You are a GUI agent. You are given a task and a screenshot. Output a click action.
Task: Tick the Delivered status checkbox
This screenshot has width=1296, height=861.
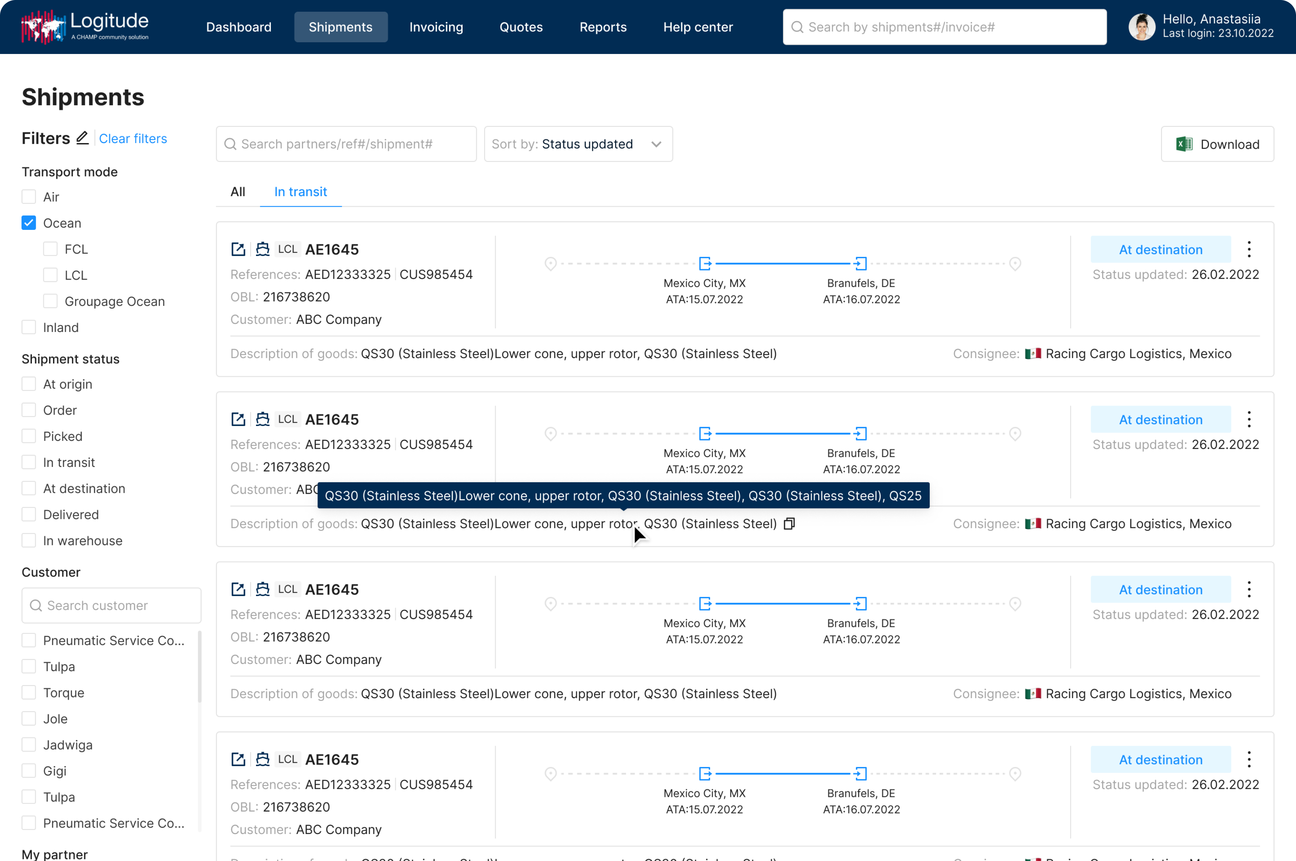tap(29, 514)
